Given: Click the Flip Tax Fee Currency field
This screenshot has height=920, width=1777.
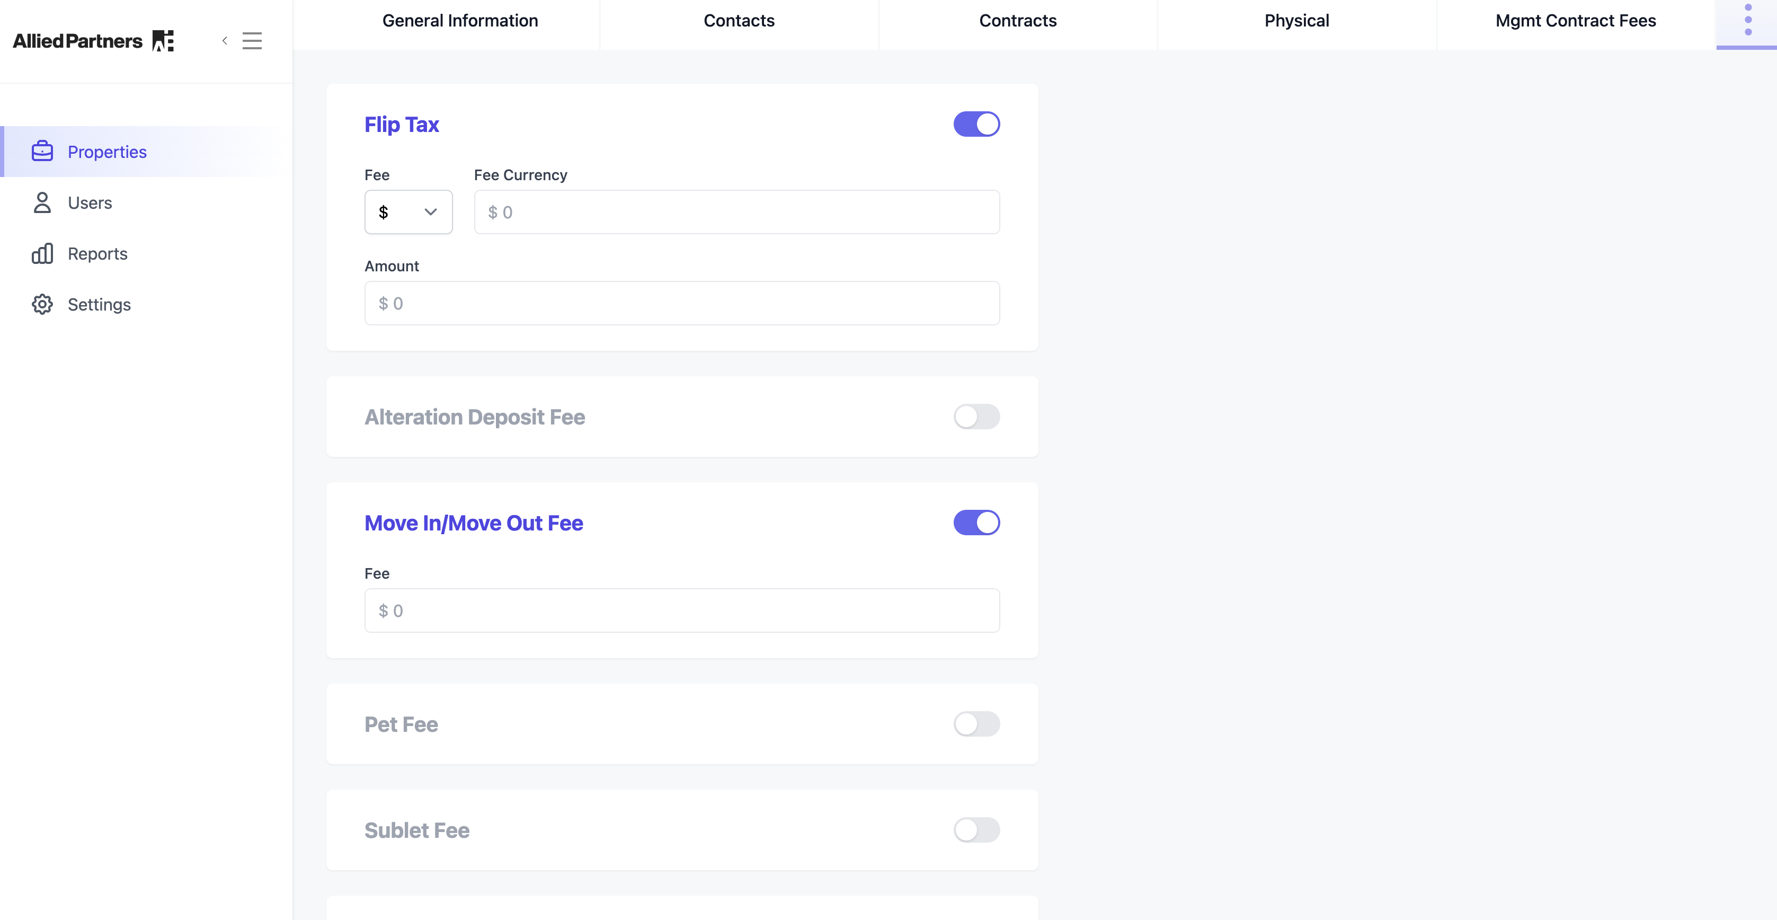Looking at the screenshot, I should point(737,212).
